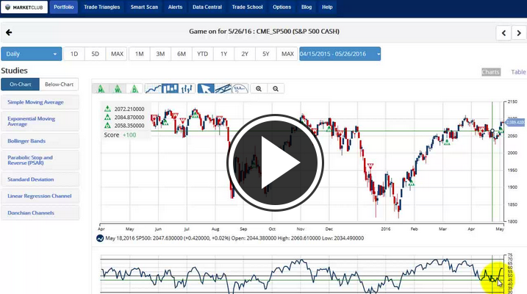Switch to line chart style
This screenshot has width=527, height=294.
[x=153, y=89]
